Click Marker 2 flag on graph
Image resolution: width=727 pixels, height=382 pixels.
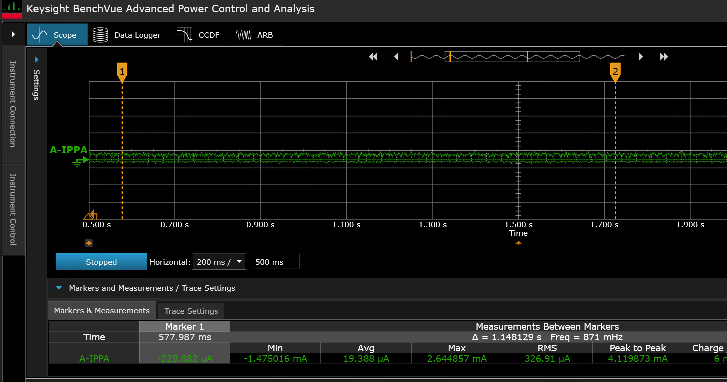tap(615, 71)
